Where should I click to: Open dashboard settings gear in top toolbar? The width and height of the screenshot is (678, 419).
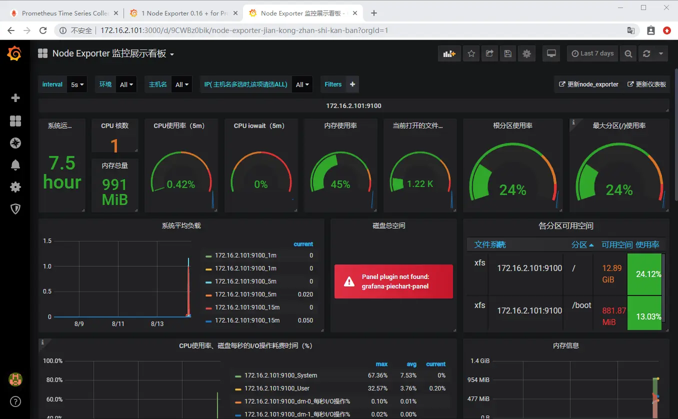(x=526, y=53)
